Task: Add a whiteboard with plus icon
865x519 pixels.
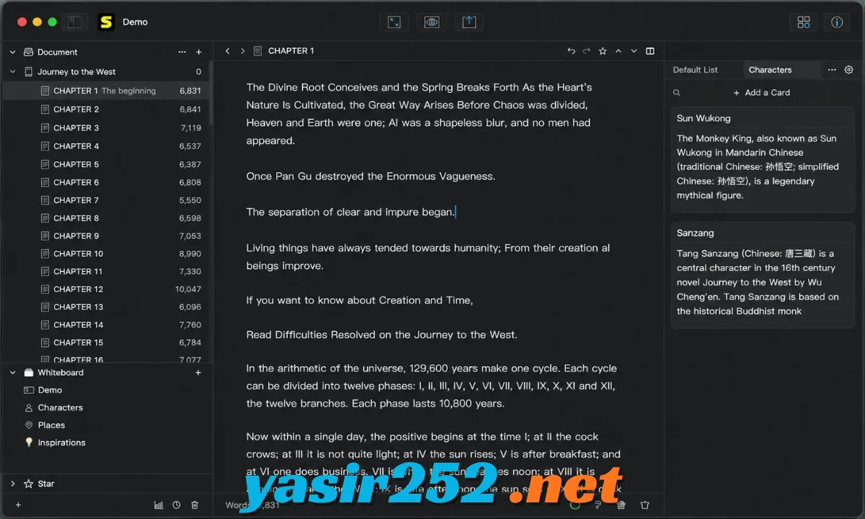Action: 198,373
